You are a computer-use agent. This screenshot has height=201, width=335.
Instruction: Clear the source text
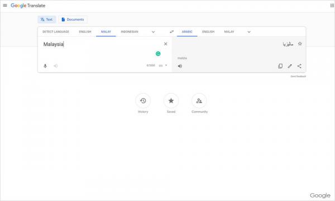[166, 44]
